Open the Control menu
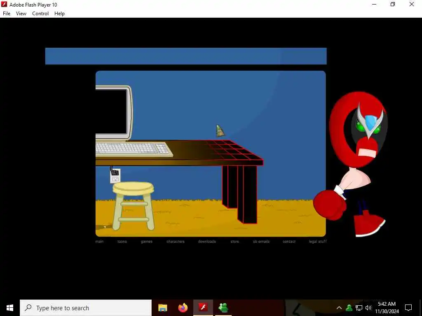The image size is (422, 316). pos(40,14)
